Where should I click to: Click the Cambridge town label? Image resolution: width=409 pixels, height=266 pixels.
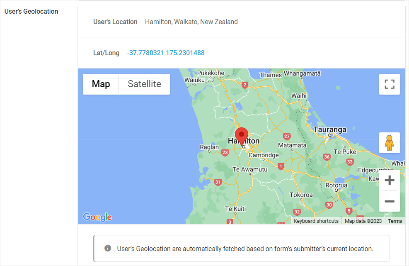(x=264, y=155)
